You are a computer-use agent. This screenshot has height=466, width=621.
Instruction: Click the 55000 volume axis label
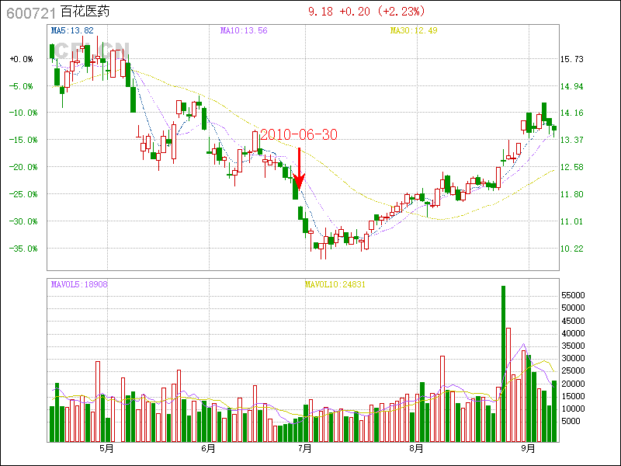click(x=572, y=296)
